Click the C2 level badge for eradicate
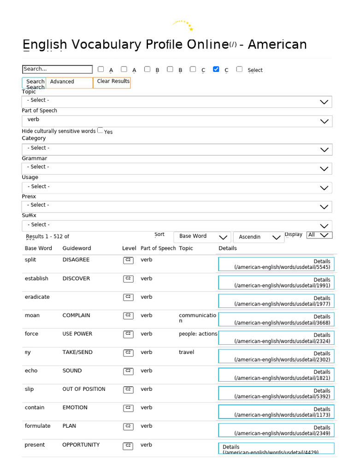This screenshot has width=354, height=472. [128, 297]
